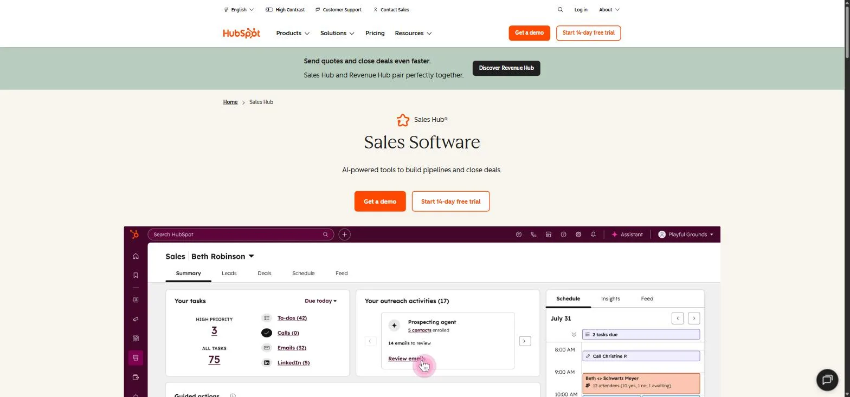Open the content icon in the sidebar
This screenshot has height=397, width=850.
[136, 339]
